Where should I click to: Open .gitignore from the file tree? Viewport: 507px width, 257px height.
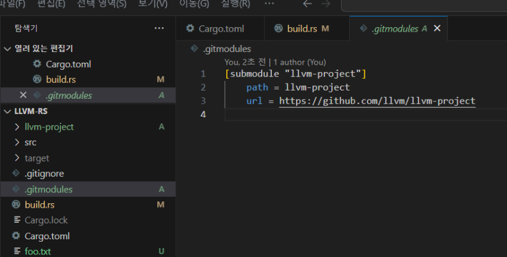(x=44, y=173)
